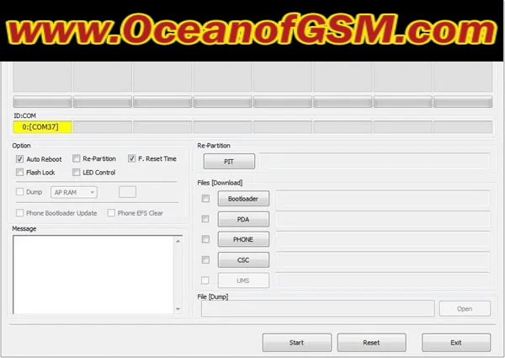Click the Message box scroll down arrow

(178, 310)
